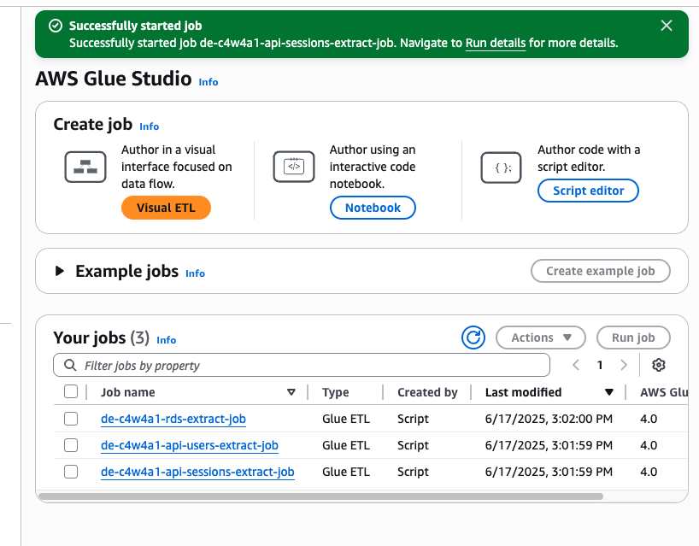Select all jobs with header checkbox

coord(71,392)
